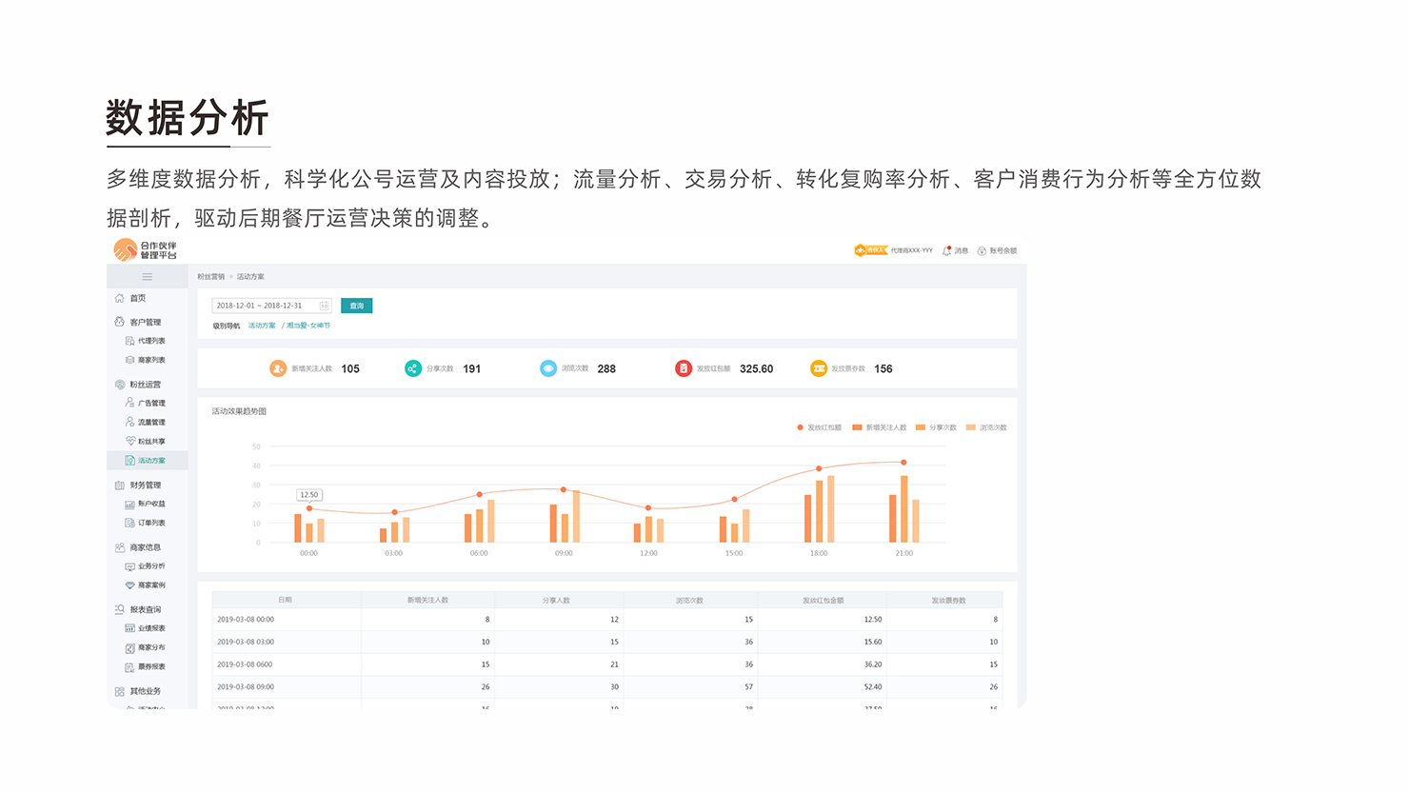Click the 合作伙伴管理平台 logo

145,250
